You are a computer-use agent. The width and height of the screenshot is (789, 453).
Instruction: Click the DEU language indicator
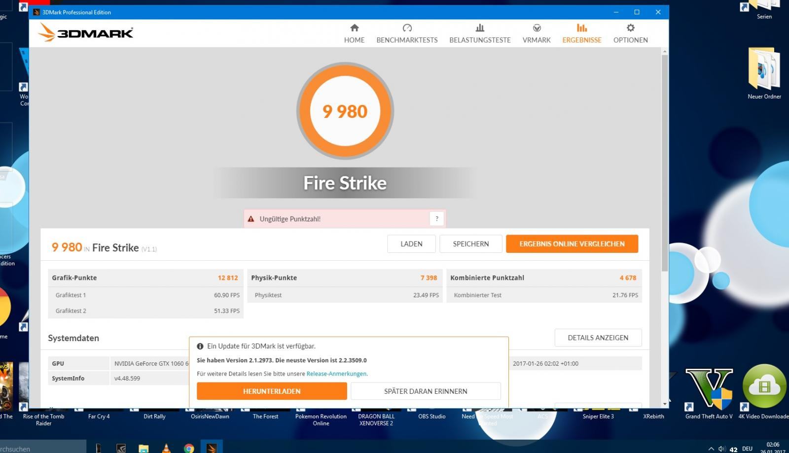pos(748,449)
